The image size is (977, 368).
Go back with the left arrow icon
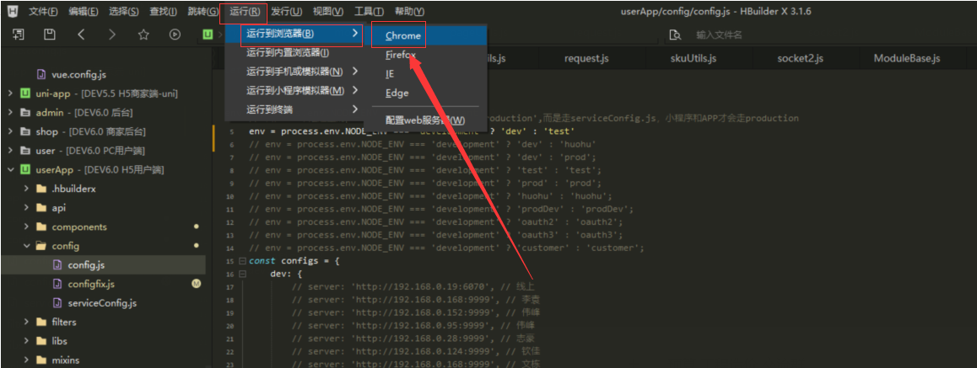tap(81, 35)
